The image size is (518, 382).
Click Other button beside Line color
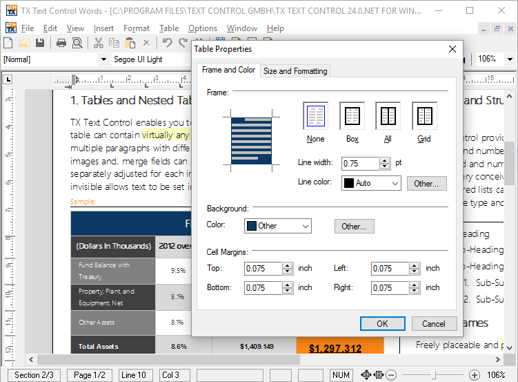[426, 184]
